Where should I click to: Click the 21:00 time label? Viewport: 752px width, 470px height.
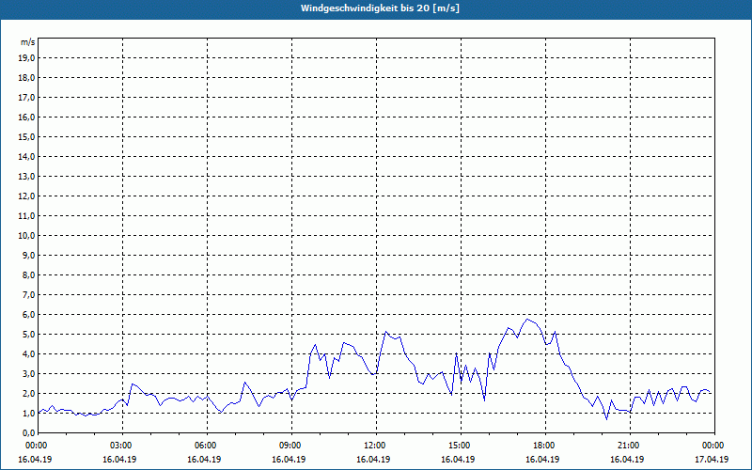(630, 446)
